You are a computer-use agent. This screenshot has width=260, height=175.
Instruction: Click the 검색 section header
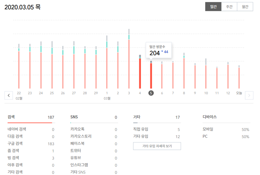[11, 117]
